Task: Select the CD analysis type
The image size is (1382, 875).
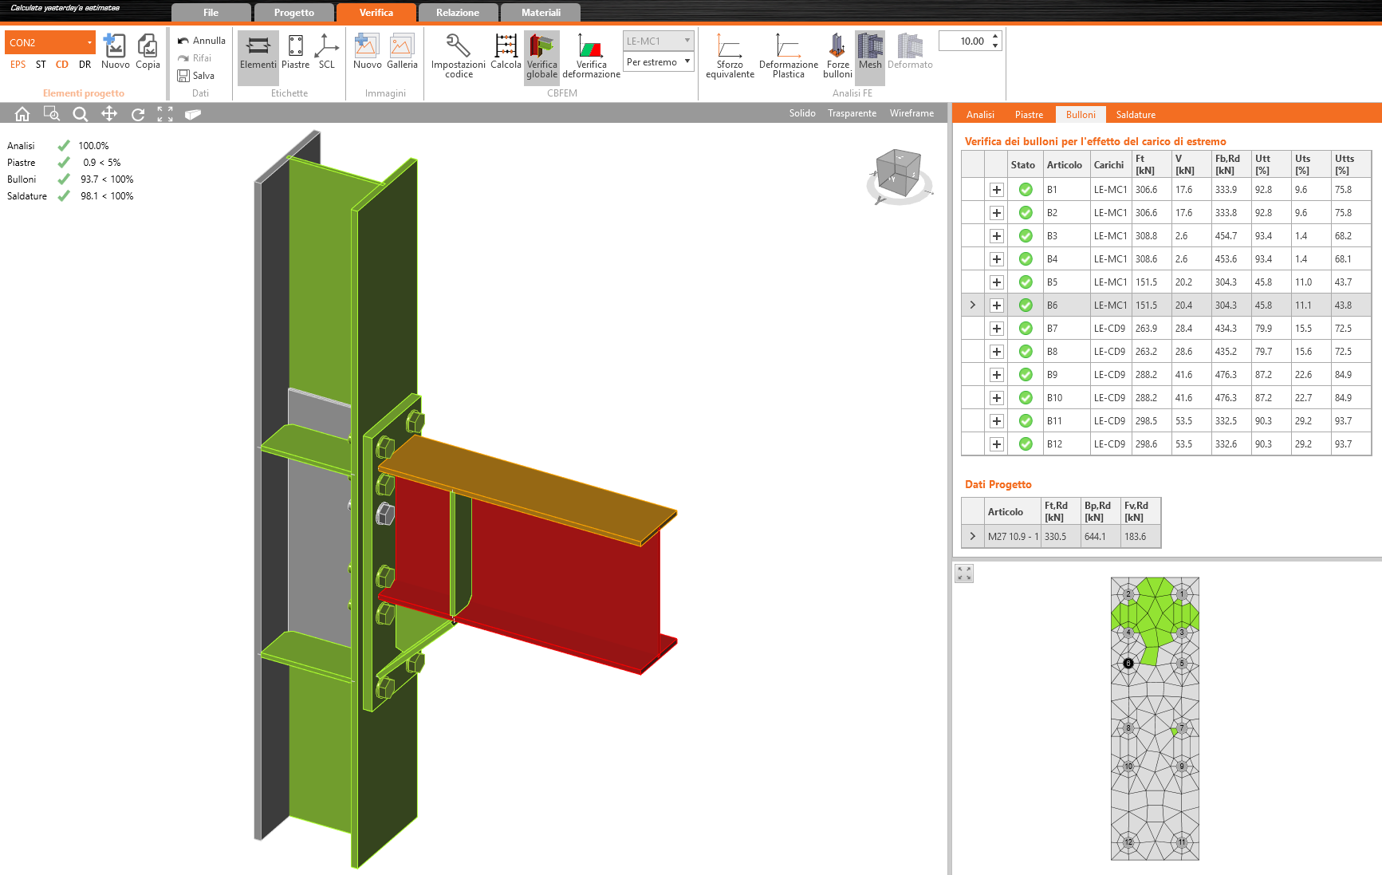Action: (x=62, y=65)
